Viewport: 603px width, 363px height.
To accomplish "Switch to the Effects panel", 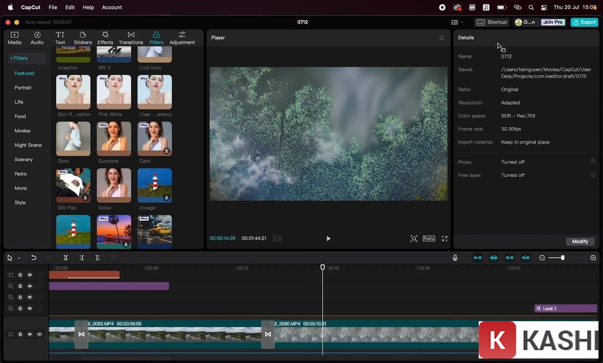I will click(x=105, y=37).
